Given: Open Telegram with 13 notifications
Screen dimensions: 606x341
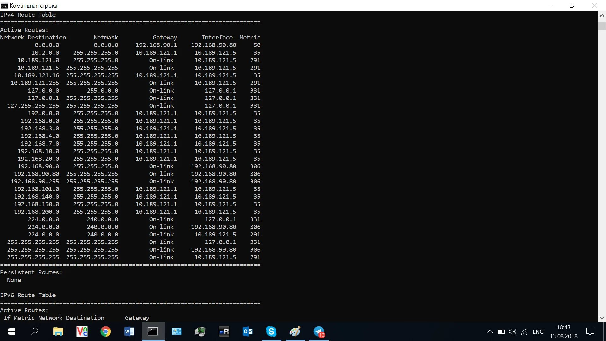Looking at the screenshot, I should [x=319, y=332].
